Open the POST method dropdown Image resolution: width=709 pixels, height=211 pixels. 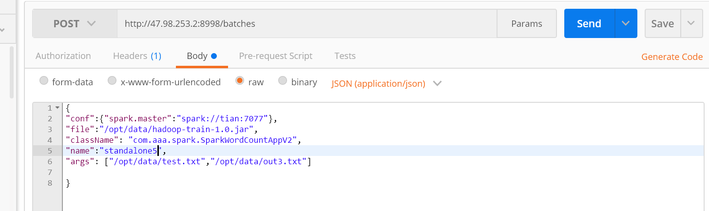coord(75,23)
